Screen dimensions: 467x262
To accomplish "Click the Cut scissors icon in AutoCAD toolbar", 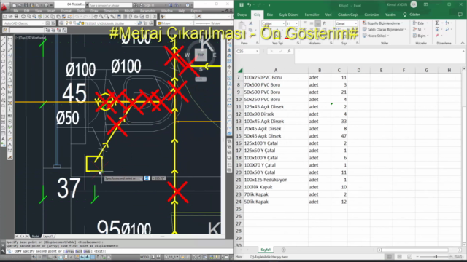I will click(47, 17).
